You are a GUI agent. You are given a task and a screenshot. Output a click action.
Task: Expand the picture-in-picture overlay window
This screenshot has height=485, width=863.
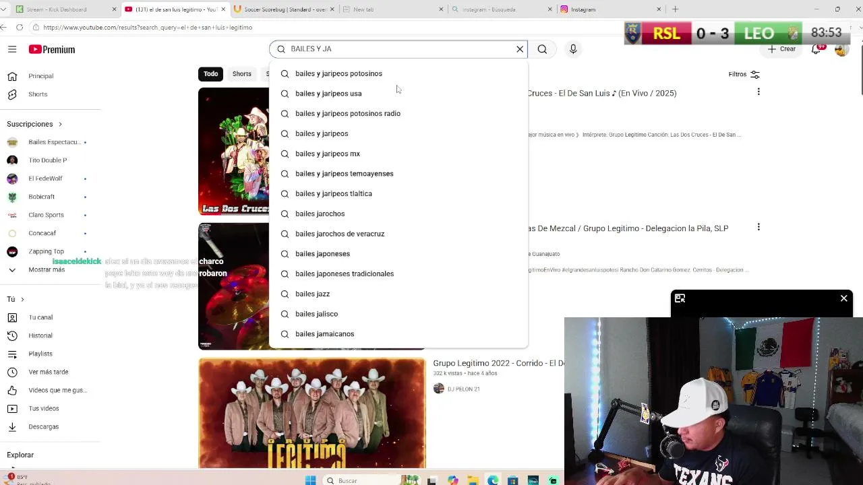tap(680, 298)
